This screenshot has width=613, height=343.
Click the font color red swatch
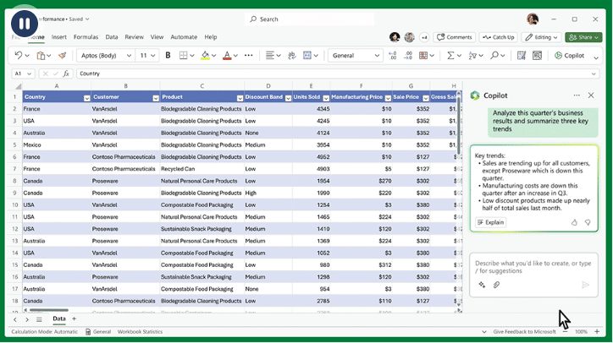click(226, 56)
